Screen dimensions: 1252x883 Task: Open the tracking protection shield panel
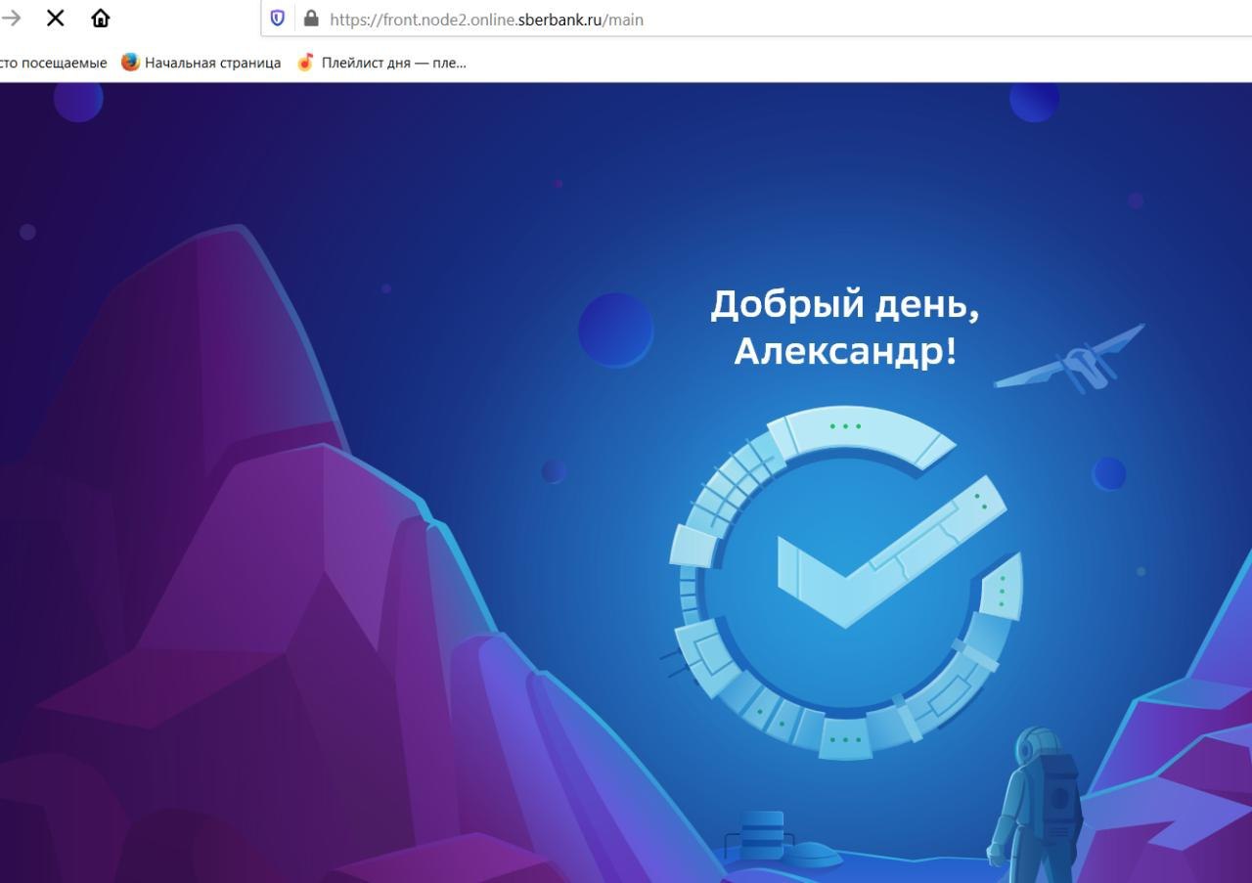(x=278, y=18)
